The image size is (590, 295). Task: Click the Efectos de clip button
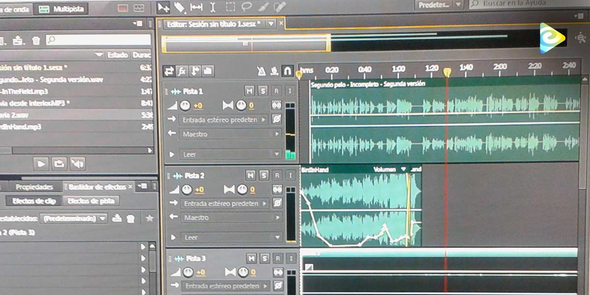pos(34,201)
